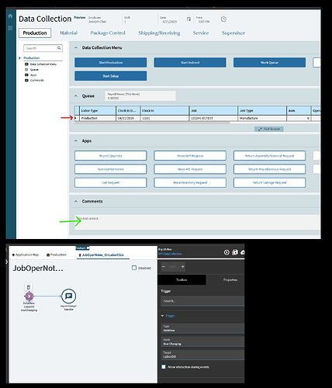Open the apps grid icon in sidebar
Viewport: 332px width, 388px height.
pos(10,28)
